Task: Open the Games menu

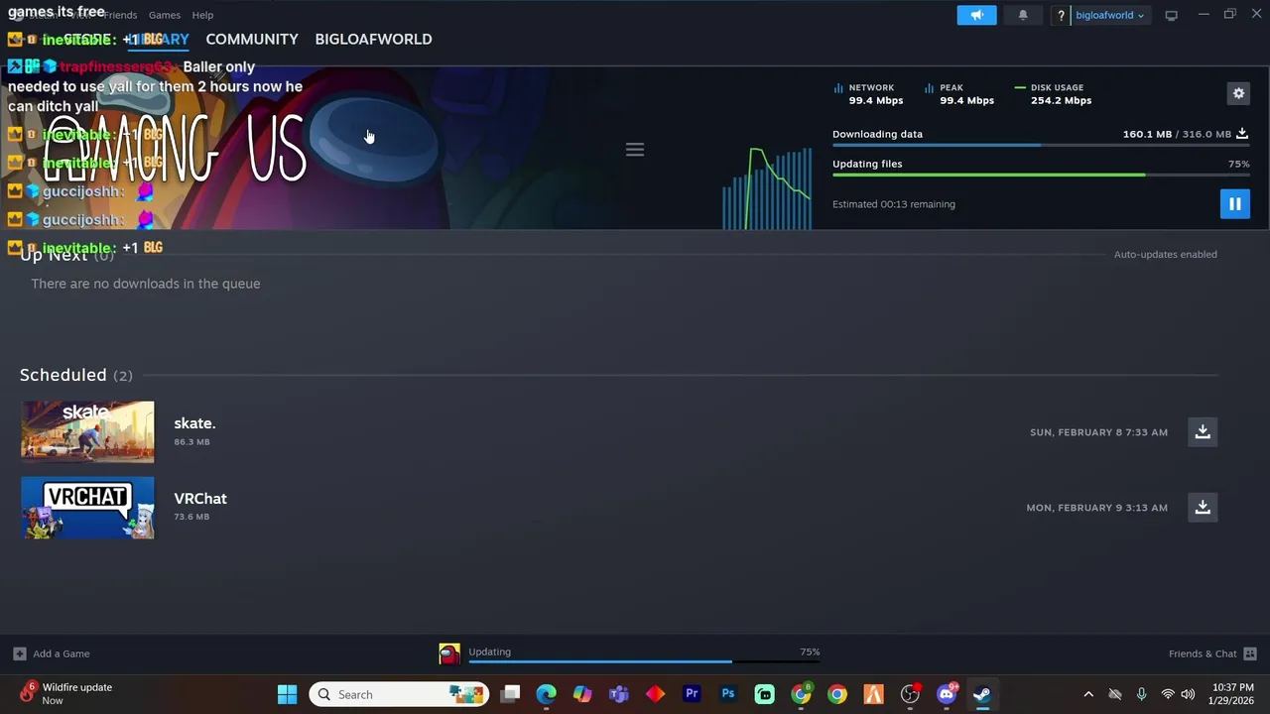Action: point(165,15)
